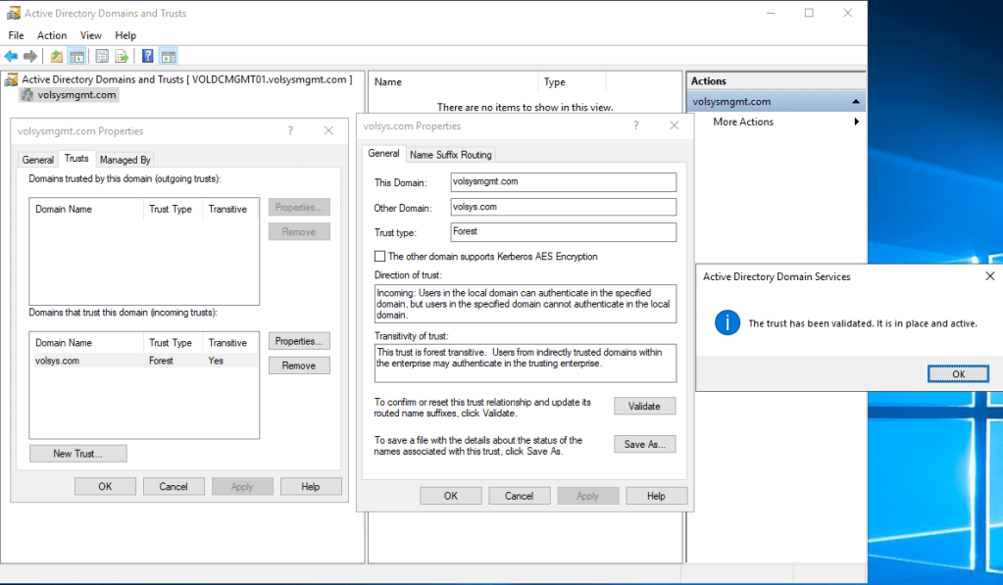Screen dimensions: 1003x585
Task: Click the Properties toolbar icon
Action: point(102,57)
